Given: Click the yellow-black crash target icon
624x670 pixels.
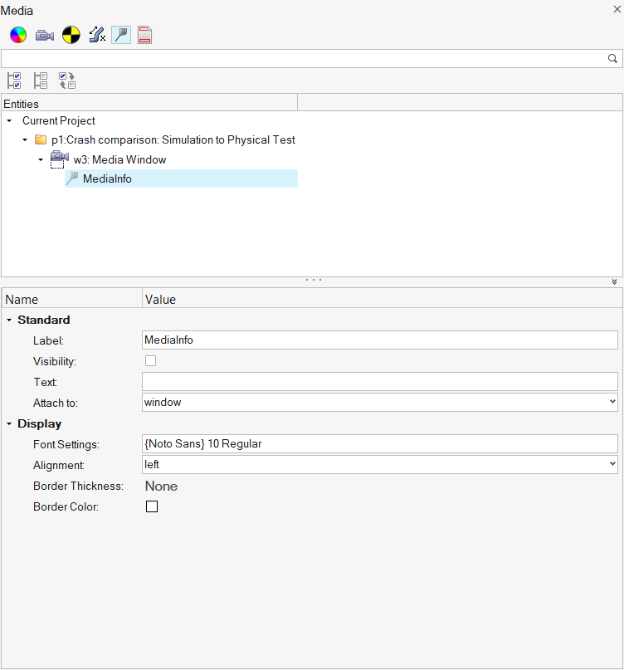Looking at the screenshot, I should point(71,36).
